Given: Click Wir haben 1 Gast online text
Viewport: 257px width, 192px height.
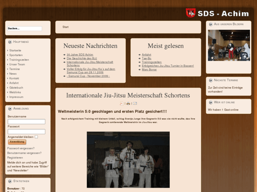Looking at the screenshot, I should click(223, 110).
